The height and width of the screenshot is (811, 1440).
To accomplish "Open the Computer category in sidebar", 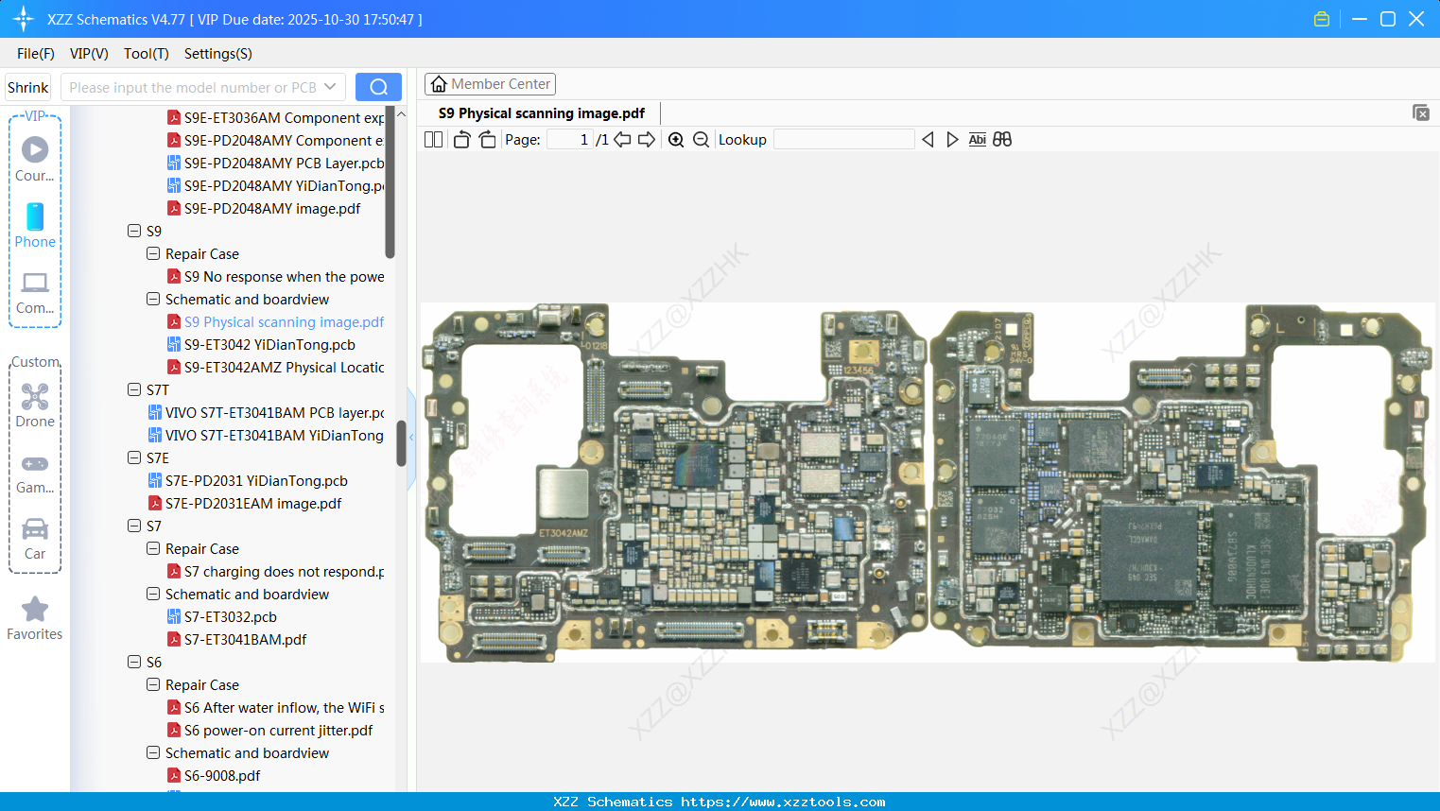I will tap(35, 292).
